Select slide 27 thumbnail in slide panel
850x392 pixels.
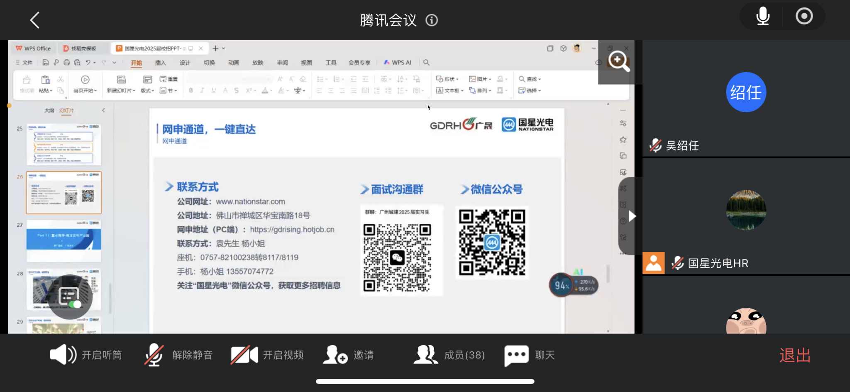tap(64, 240)
